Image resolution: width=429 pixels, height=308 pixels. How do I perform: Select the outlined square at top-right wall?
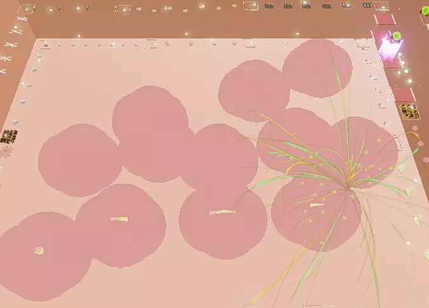point(381,6)
